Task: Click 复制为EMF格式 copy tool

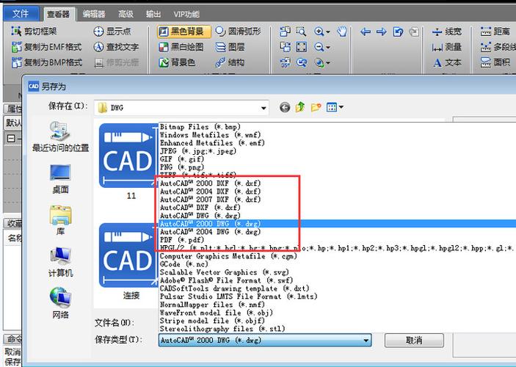Action: click(46, 47)
